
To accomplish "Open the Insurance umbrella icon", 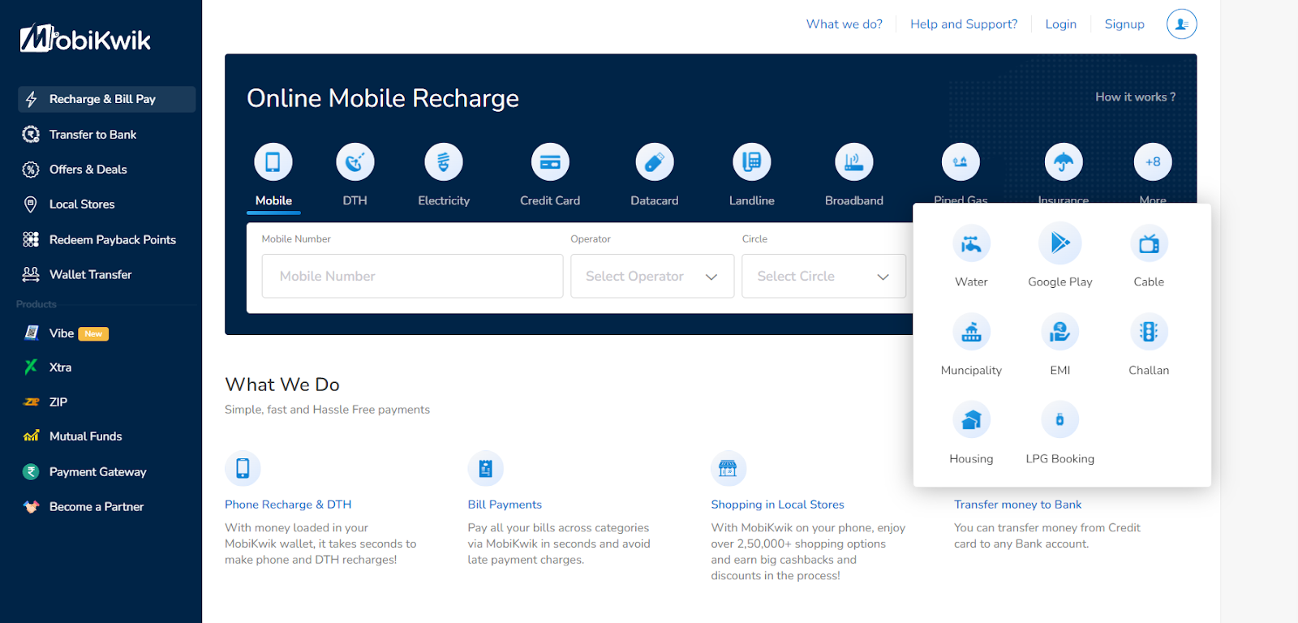I will pyautogui.click(x=1064, y=162).
